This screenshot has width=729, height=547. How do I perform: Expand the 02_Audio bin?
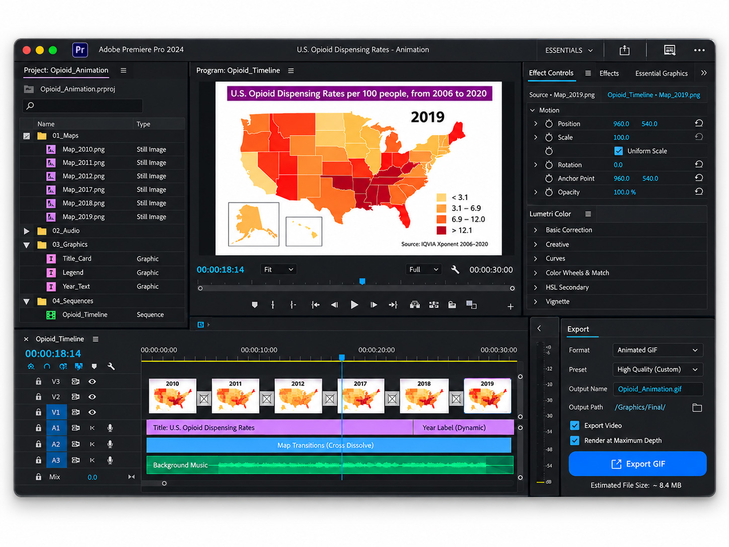(x=27, y=231)
